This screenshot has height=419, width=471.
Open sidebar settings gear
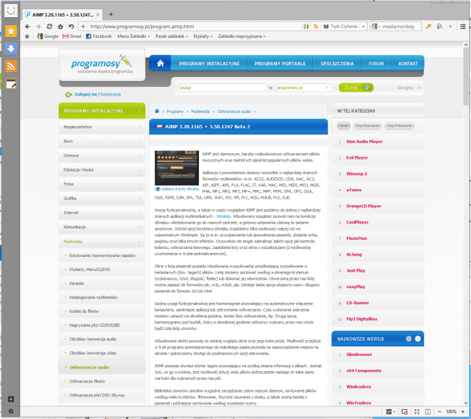click(11, 411)
